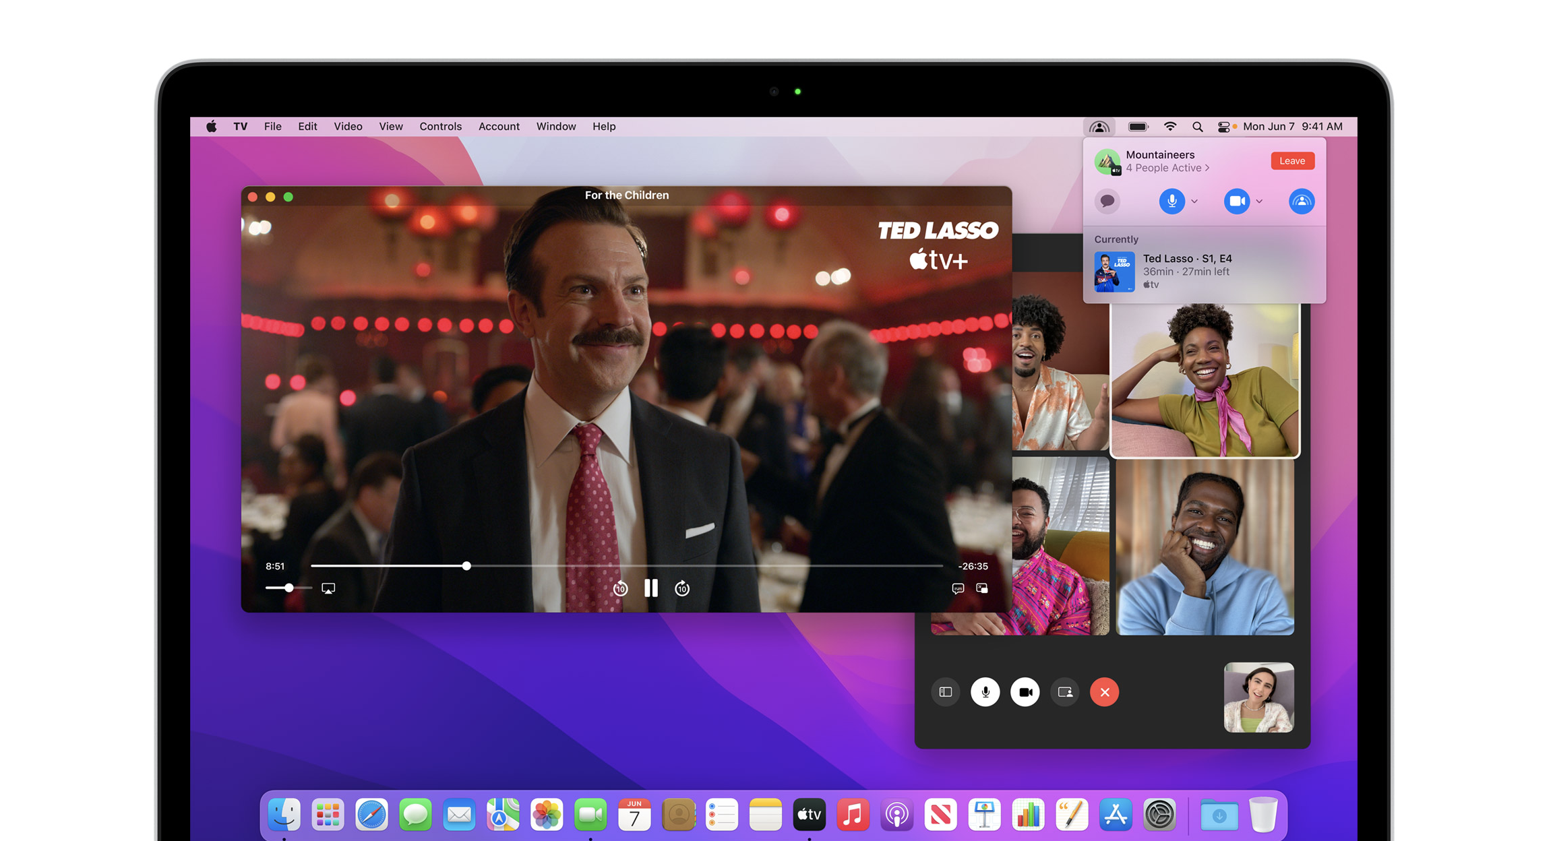Viewport: 1553px width, 841px height.
Task: Leave the Mountaineers call
Action: point(1292,161)
